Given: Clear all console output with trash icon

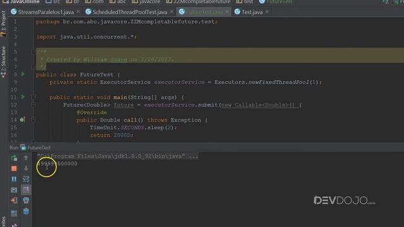Looking at the screenshot, I should pyautogui.click(x=26, y=211).
